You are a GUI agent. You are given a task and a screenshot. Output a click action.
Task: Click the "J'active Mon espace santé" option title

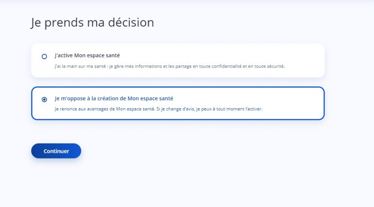pyautogui.click(x=87, y=55)
